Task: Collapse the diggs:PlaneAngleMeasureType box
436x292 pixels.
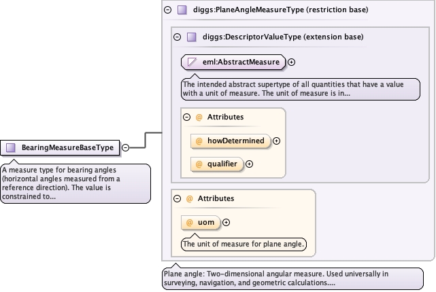Action: point(168,10)
